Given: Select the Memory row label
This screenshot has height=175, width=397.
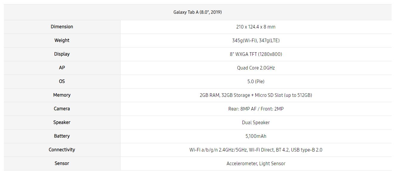Looking at the screenshot, I should point(62,95).
